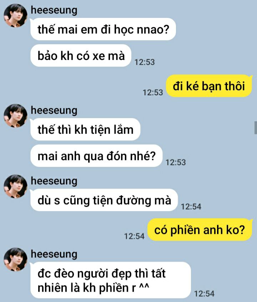The height and width of the screenshot is (302, 257).
Task: Tap the heeseung name above 'thế thì kh tiện lắm'
Action: [54, 111]
